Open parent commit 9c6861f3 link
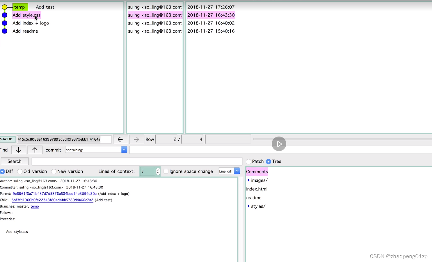This screenshot has width=432, height=262. point(55,194)
